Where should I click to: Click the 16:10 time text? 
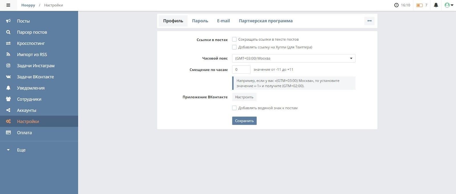(406, 5)
